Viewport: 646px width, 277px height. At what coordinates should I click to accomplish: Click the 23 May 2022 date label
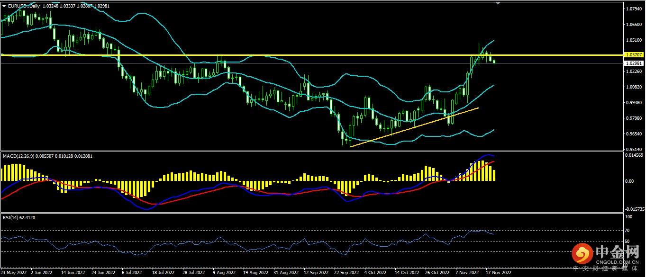click(13, 273)
